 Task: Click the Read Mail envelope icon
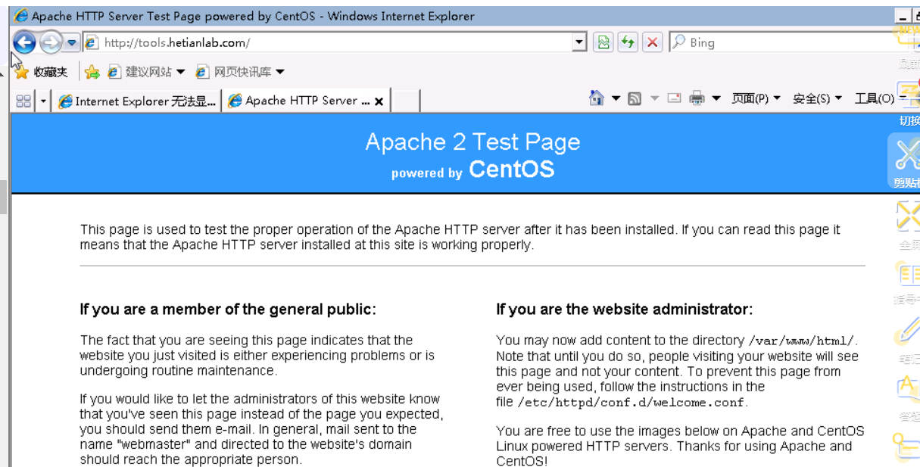coord(674,98)
